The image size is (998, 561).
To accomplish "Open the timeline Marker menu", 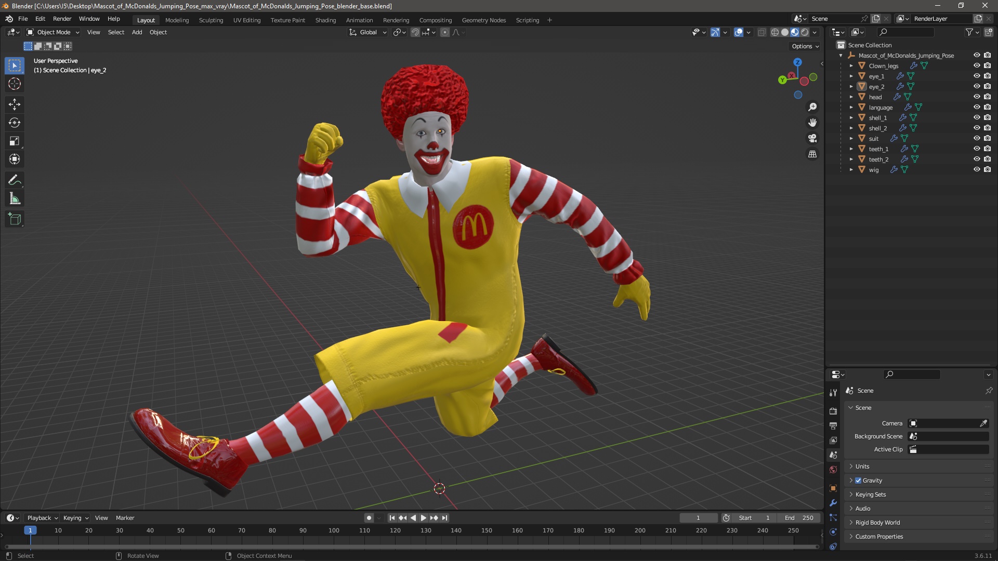I will (125, 518).
